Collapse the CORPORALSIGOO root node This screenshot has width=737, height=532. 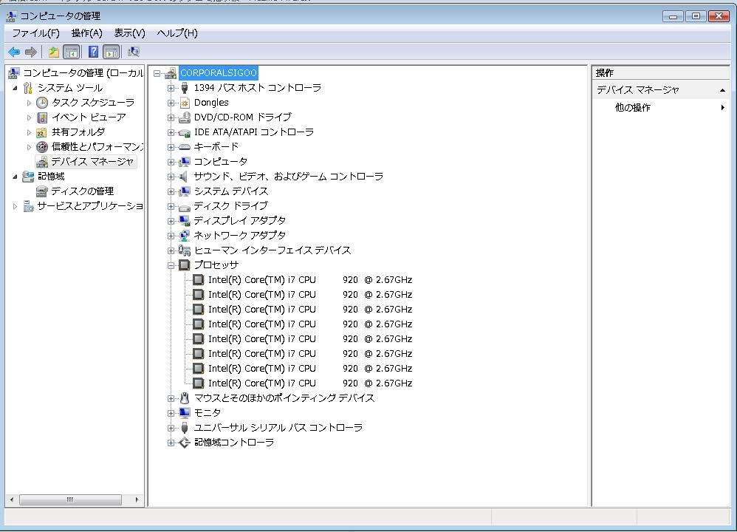coord(157,73)
